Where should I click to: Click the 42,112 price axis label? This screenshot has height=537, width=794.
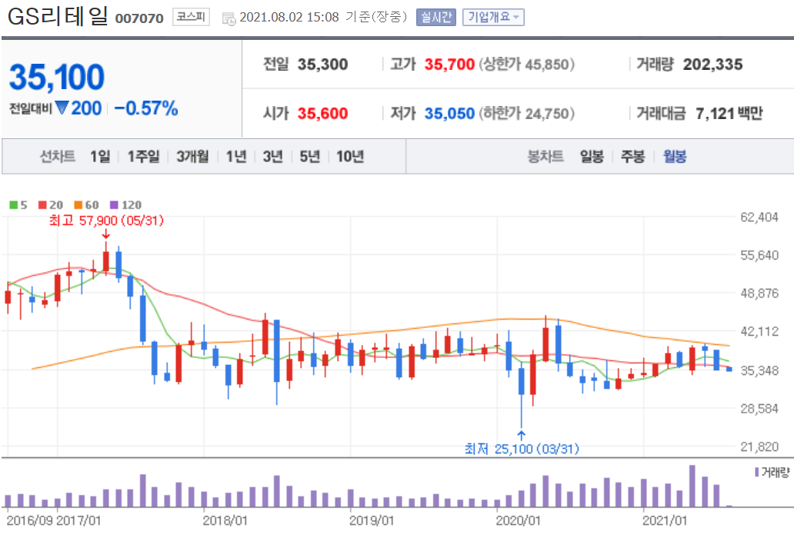pyautogui.click(x=759, y=331)
